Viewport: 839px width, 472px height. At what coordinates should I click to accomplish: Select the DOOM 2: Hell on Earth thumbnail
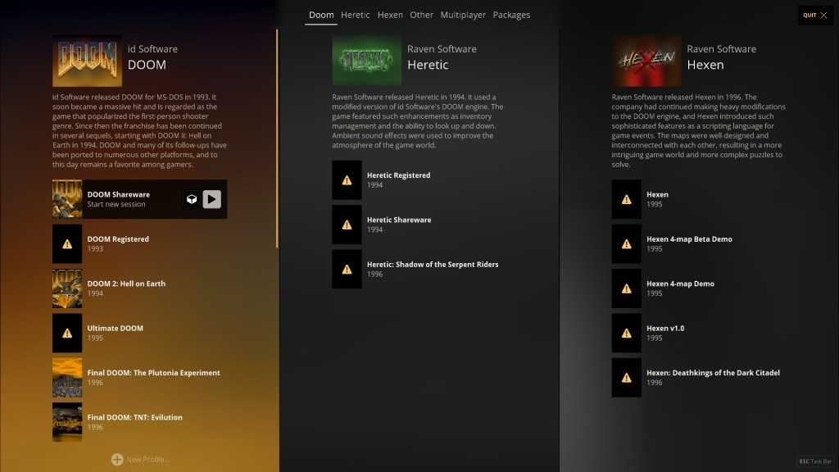[x=67, y=288]
